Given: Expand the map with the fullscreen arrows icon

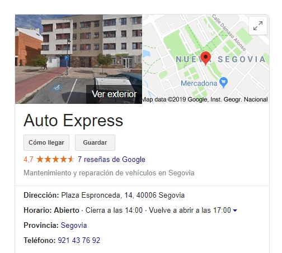Looking at the screenshot, I should 258,26.
